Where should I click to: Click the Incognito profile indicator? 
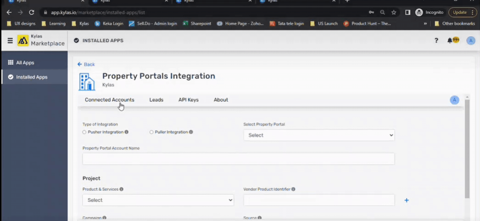(429, 12)
